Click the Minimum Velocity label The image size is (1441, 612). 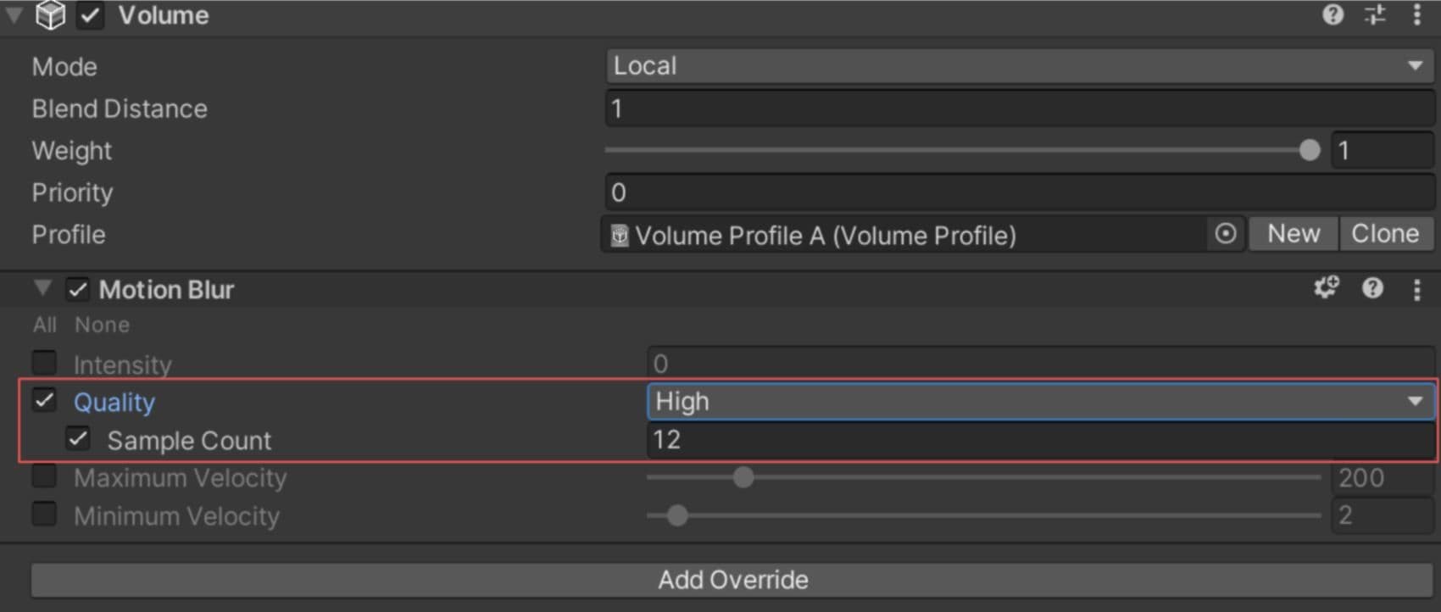point(176,515)
